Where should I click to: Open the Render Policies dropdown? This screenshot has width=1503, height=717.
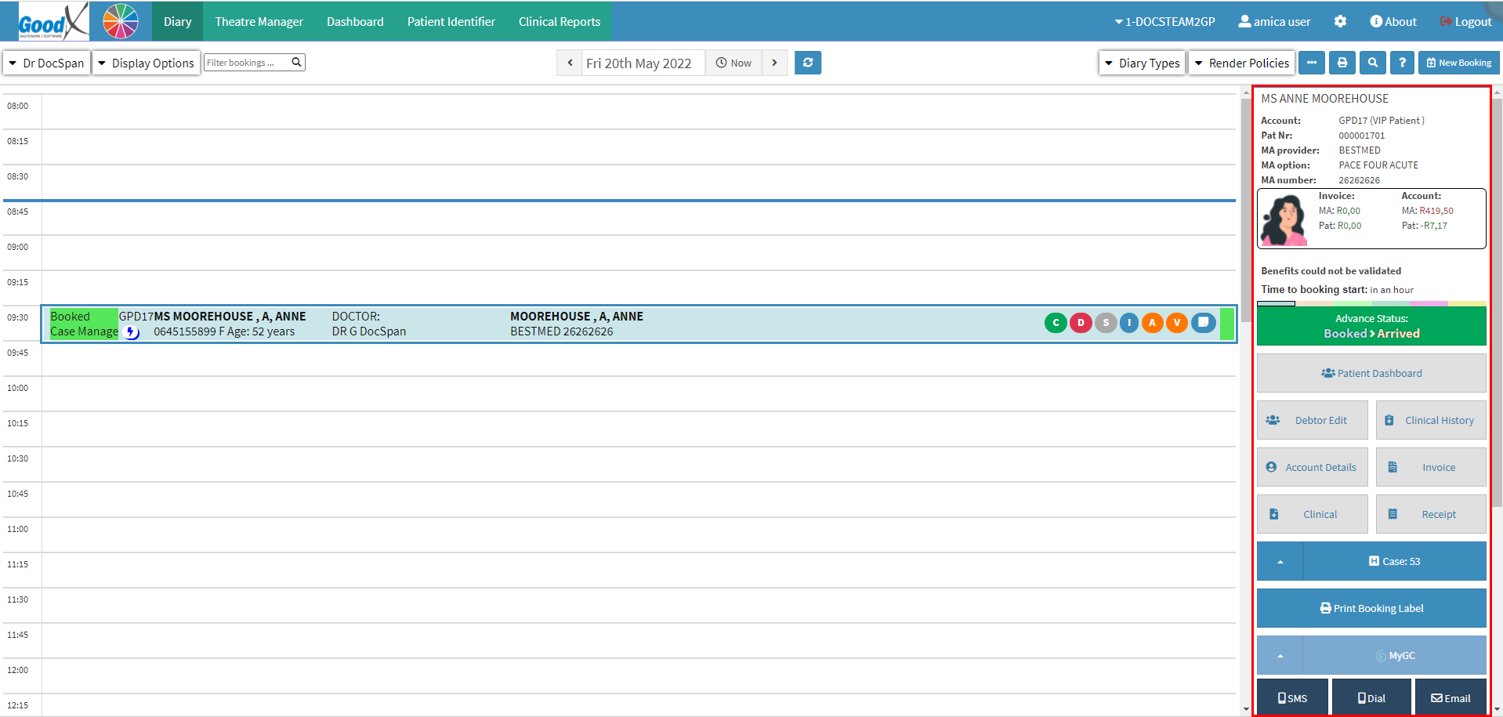pyautogui.click(x=1241, y=63)
